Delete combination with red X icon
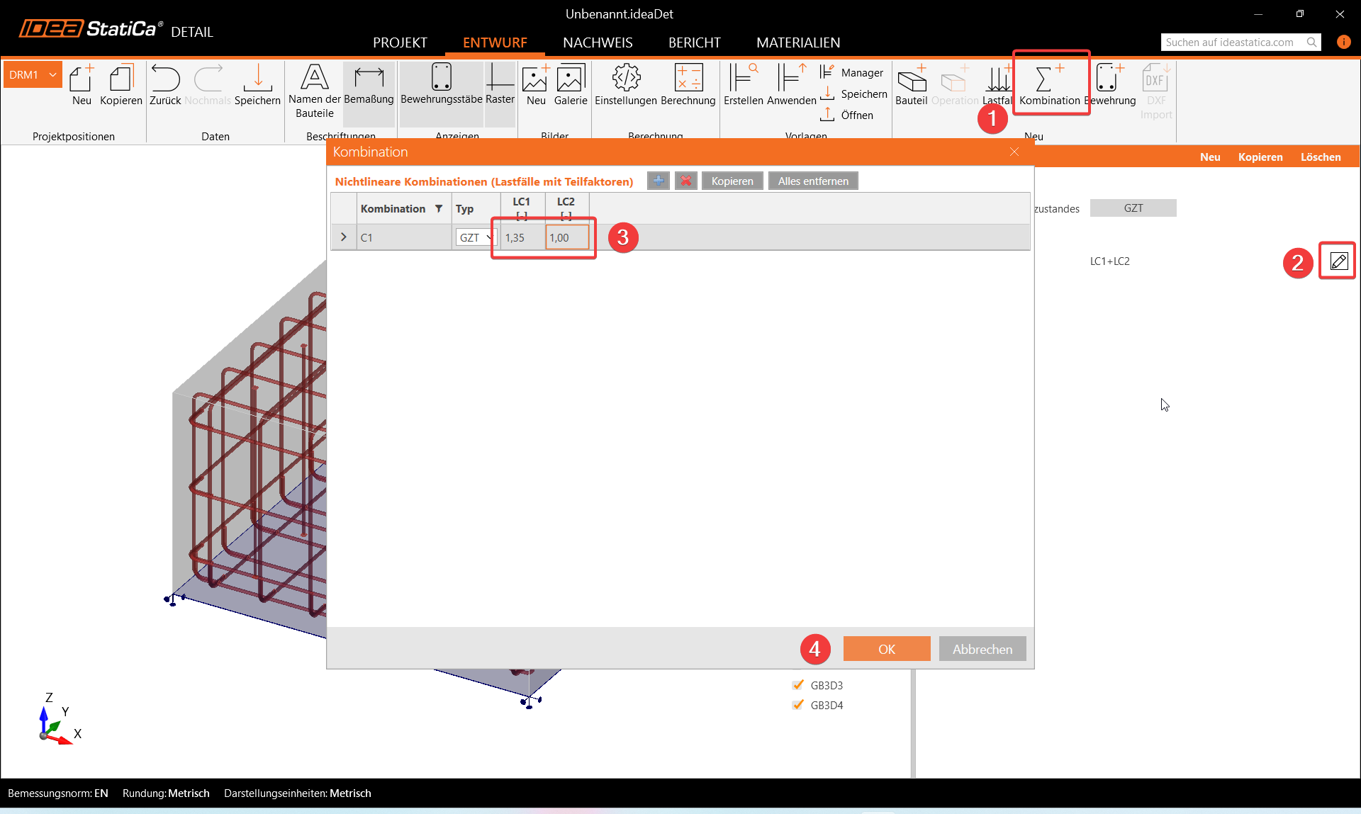1361x814 pixels. click(x=685, y=181)
